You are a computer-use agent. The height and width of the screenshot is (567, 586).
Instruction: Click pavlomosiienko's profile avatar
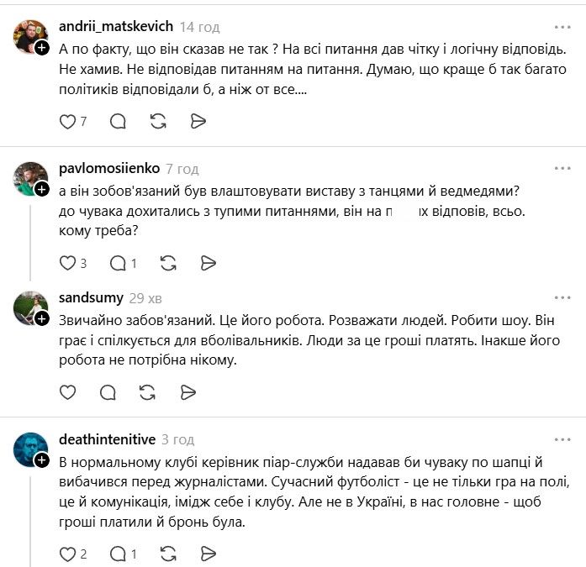point(30,177)
